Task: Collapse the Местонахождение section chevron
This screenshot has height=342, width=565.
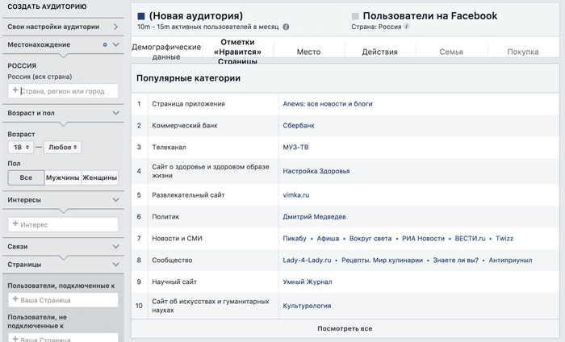Action: 115,44
